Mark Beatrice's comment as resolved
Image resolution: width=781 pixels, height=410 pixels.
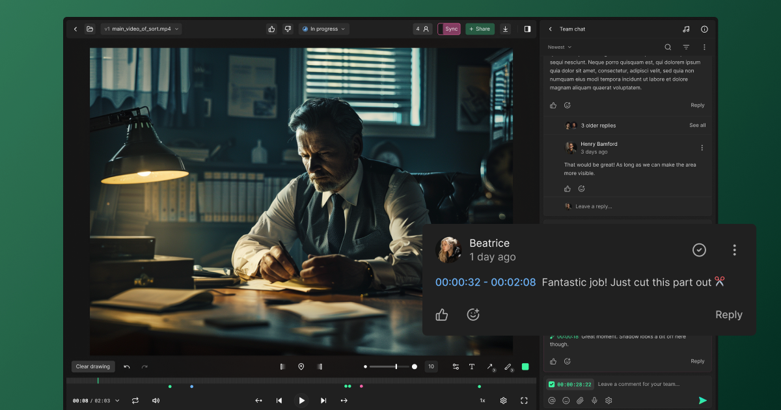(x=699, y=250)
